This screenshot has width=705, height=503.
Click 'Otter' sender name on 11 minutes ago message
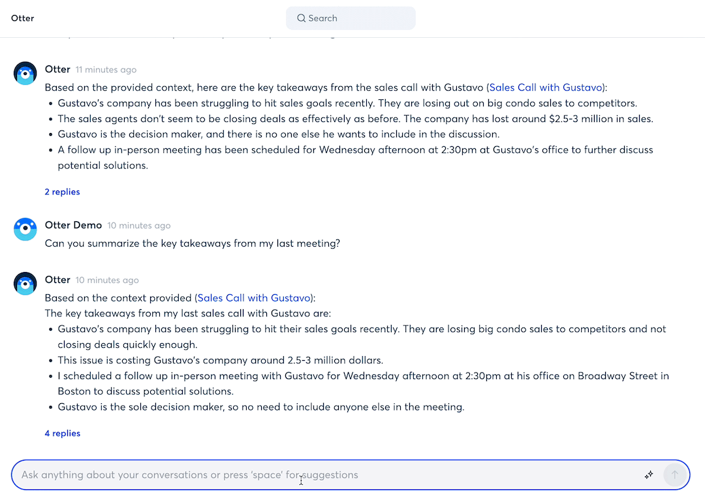[57, 69]
